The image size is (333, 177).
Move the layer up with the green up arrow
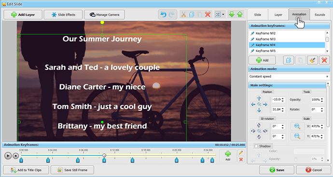coord(240,14)
